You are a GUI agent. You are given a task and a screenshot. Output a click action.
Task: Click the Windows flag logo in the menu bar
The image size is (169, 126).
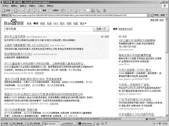point(165,6)
